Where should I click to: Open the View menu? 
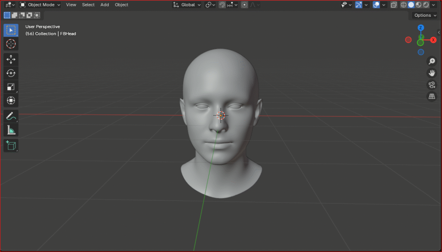[71, 5]
